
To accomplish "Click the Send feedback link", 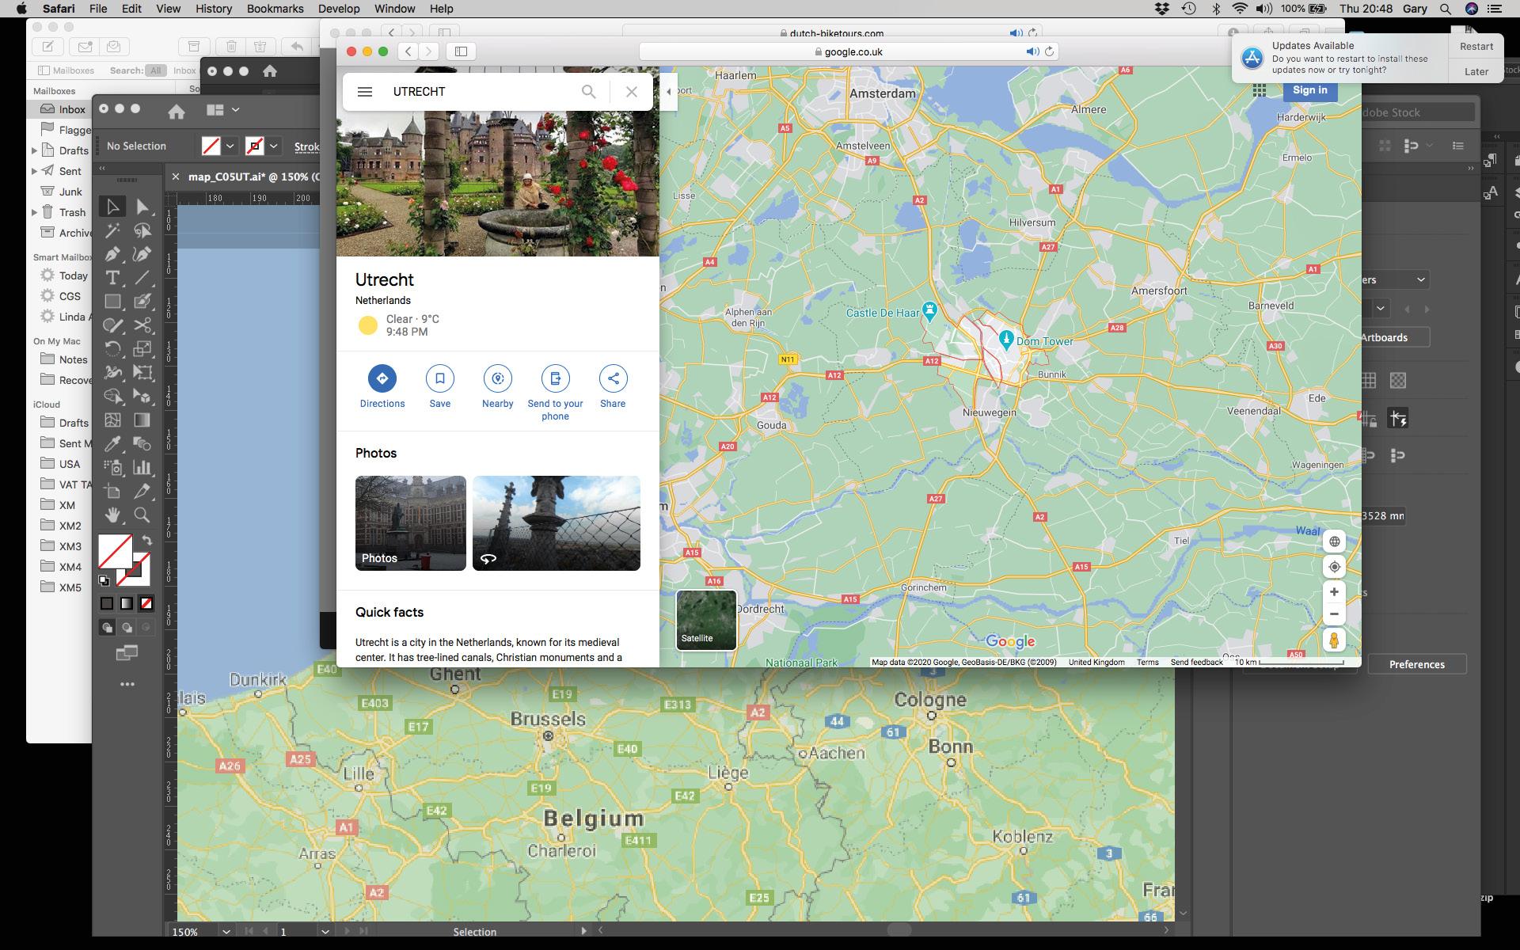I will (1196, 662).
